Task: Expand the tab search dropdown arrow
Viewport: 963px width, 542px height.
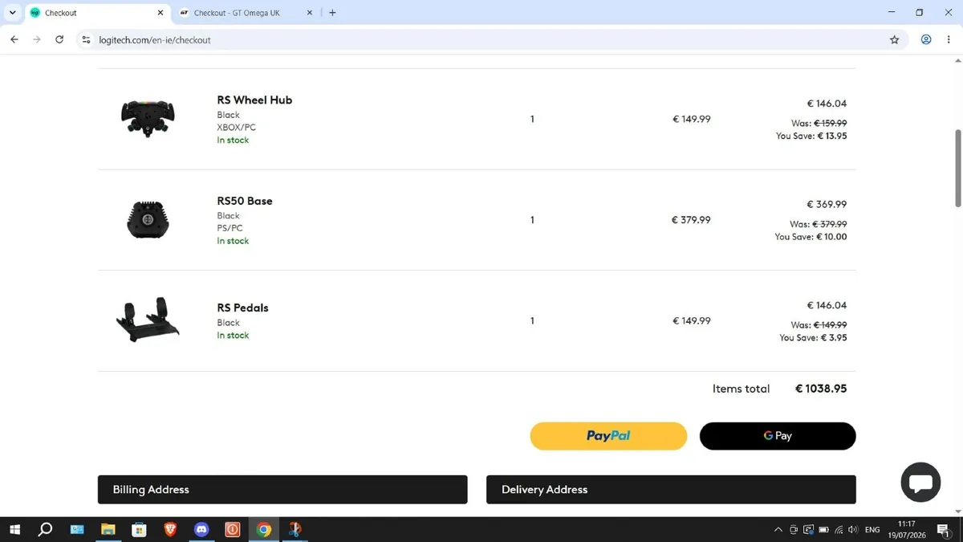Action: [12, 13]
